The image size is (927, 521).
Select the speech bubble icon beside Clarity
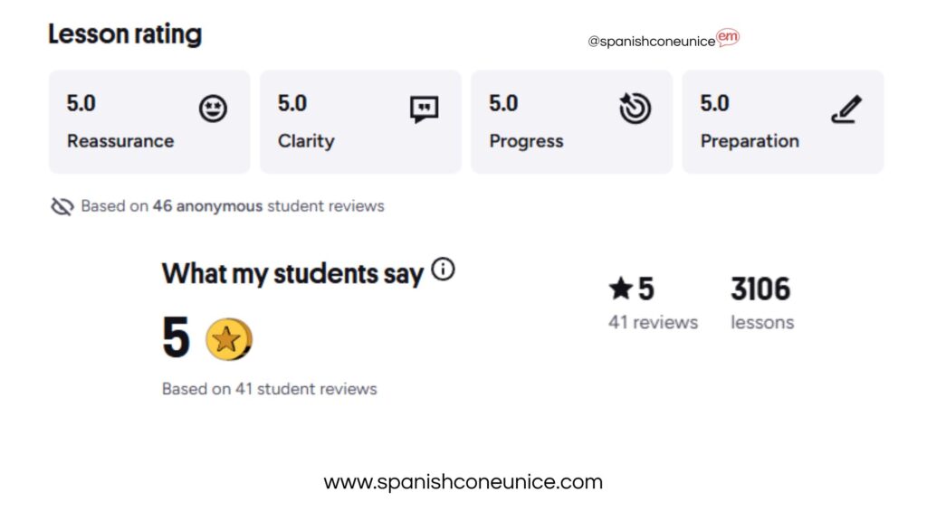click(x=423, y=109)
